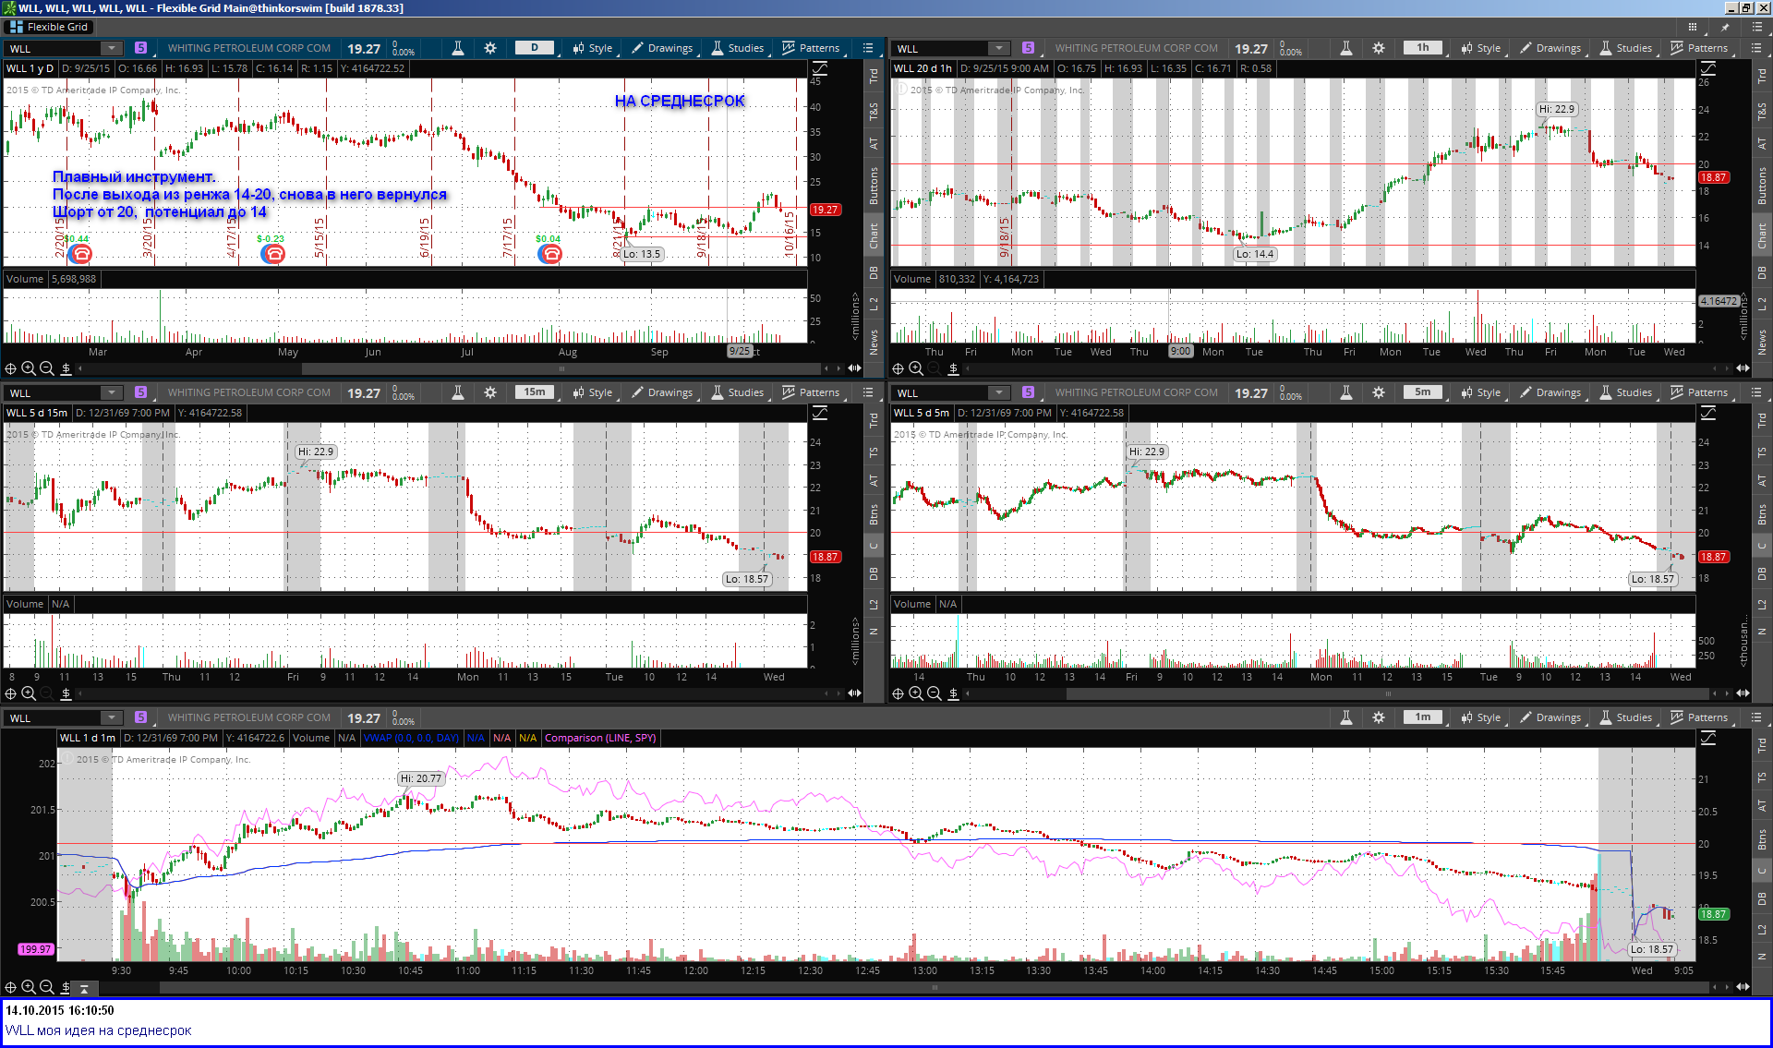Zoom in on the 1m chart
The image size is (1773, 1048).
point(29,987)
